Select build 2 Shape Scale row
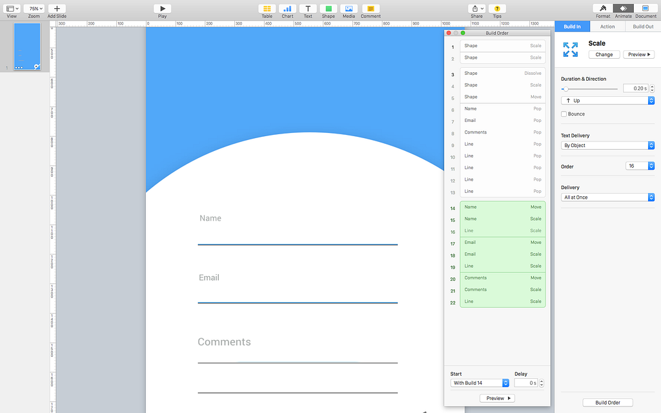Screen dimensions: 661x413 point(502,57)
